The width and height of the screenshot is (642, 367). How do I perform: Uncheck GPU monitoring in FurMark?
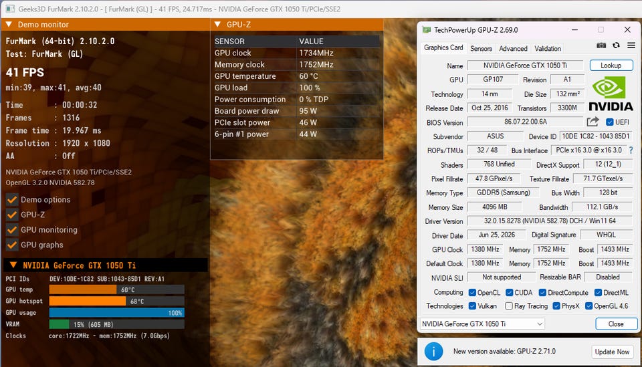pyautogui.click(x=12, y=230)
